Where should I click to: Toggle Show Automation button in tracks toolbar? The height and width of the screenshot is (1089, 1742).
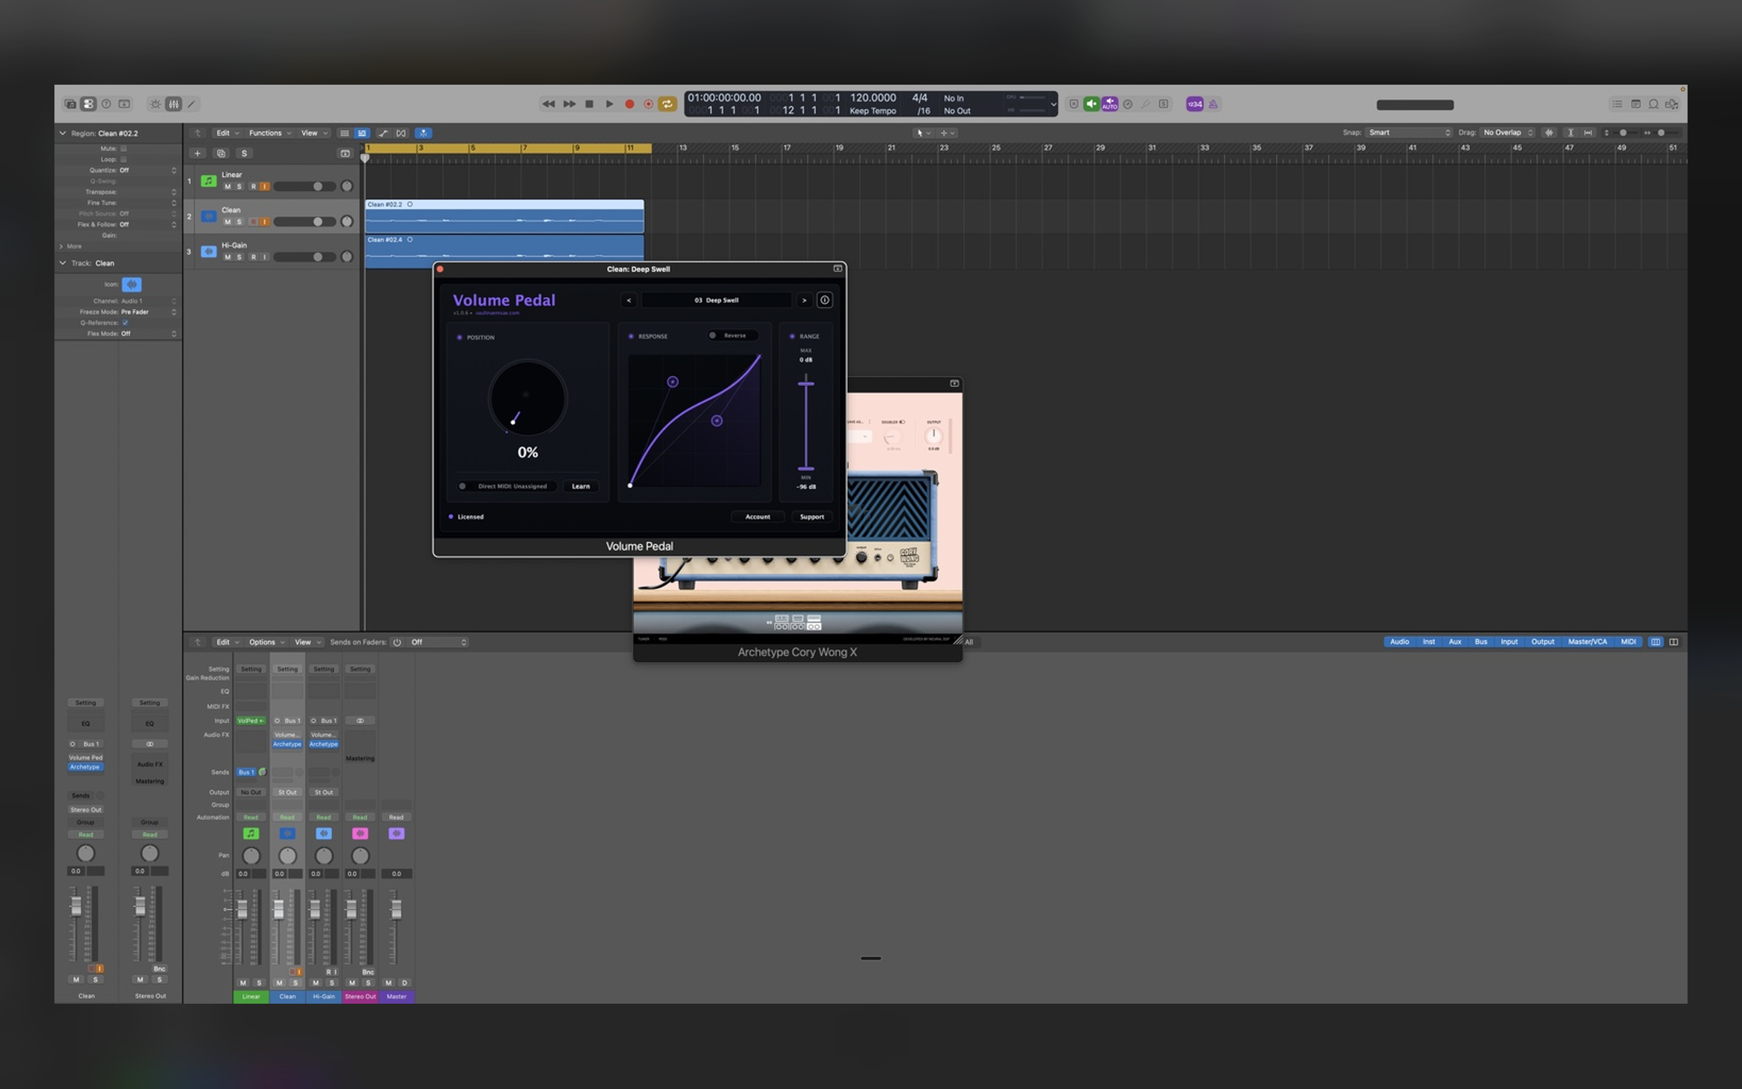click(x=383, y=132)
